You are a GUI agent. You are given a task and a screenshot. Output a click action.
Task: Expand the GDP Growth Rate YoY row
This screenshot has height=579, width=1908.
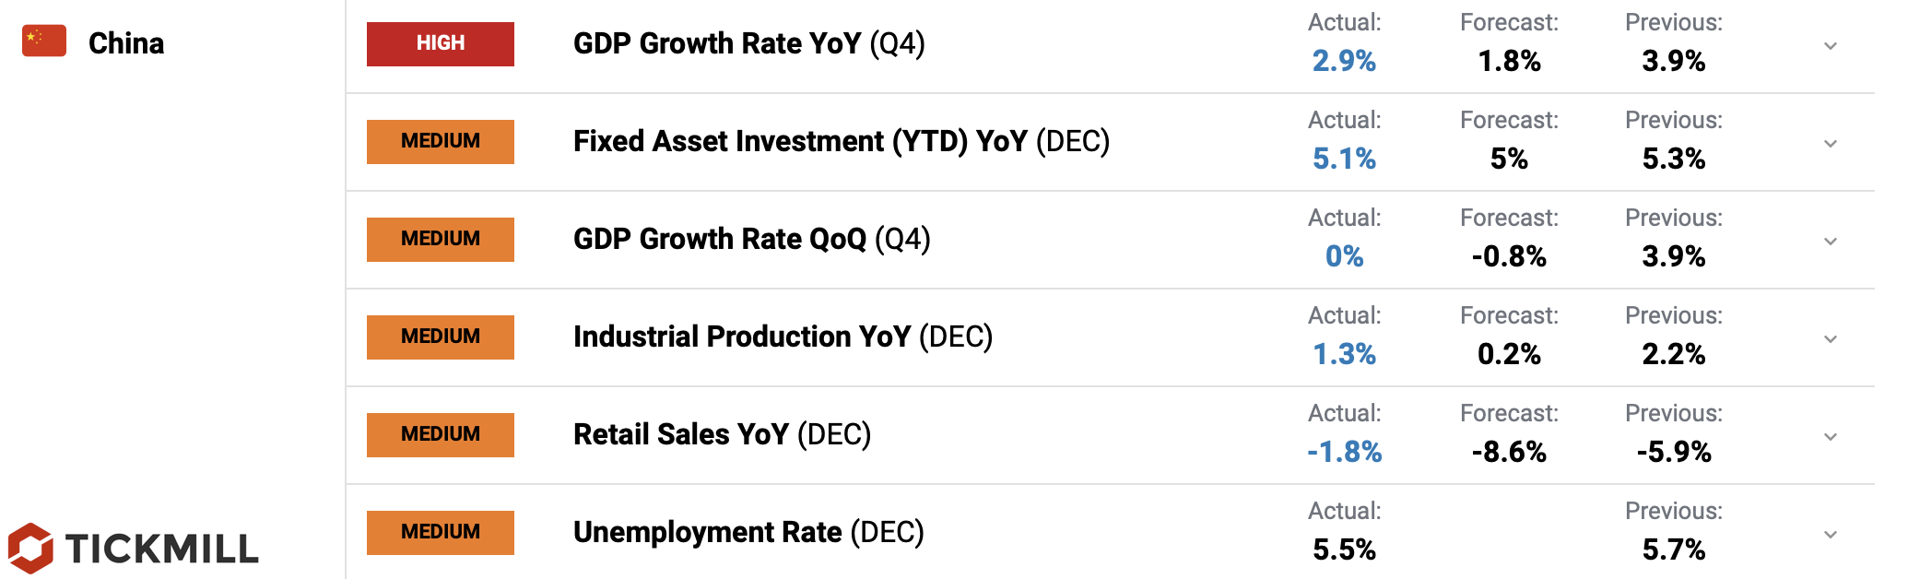(x=1831, y=46)
